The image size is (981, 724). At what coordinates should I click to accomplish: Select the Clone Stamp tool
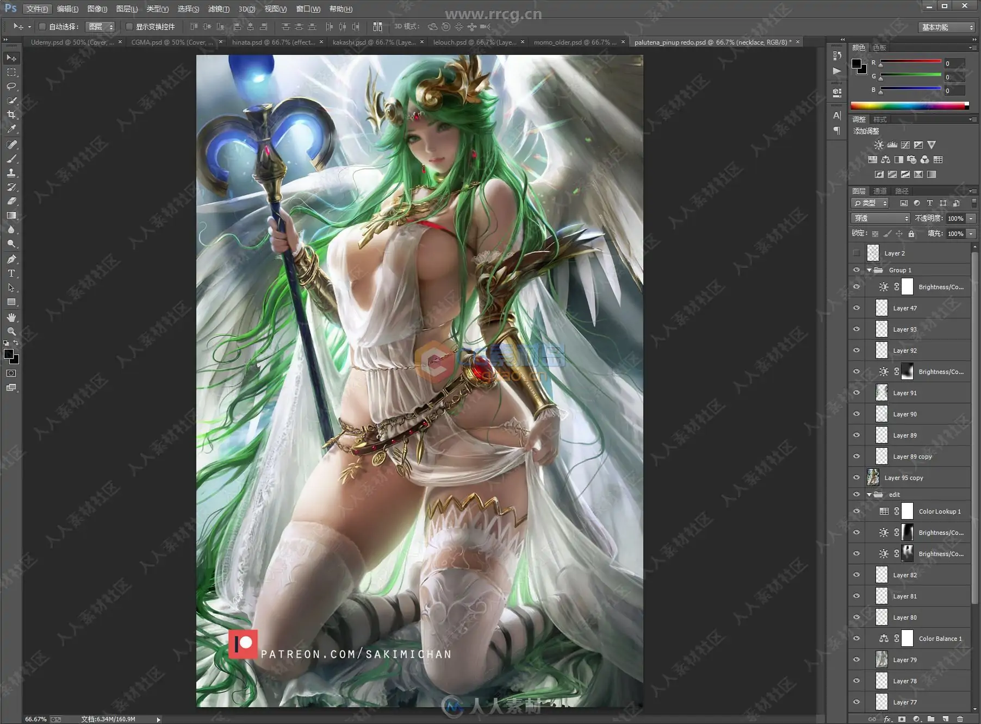[11, 173]
